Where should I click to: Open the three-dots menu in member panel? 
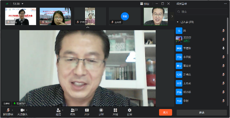coord(225,4)
